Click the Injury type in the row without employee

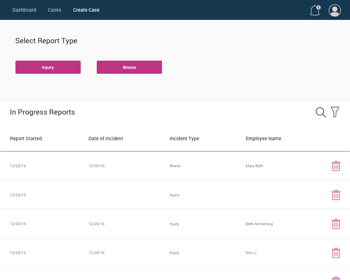point(175,195)
